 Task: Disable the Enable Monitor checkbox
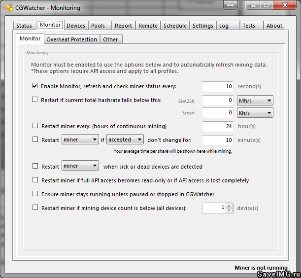(x=35, y=86)
